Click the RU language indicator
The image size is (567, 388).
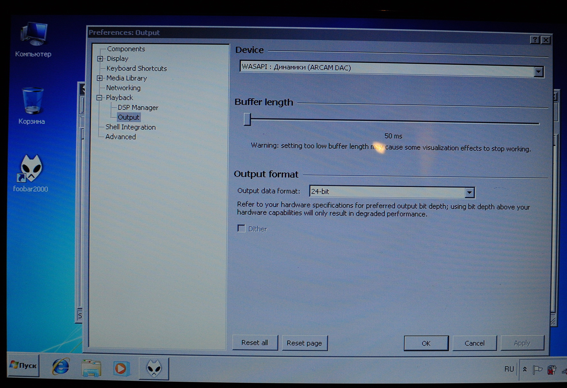(509, 369)
